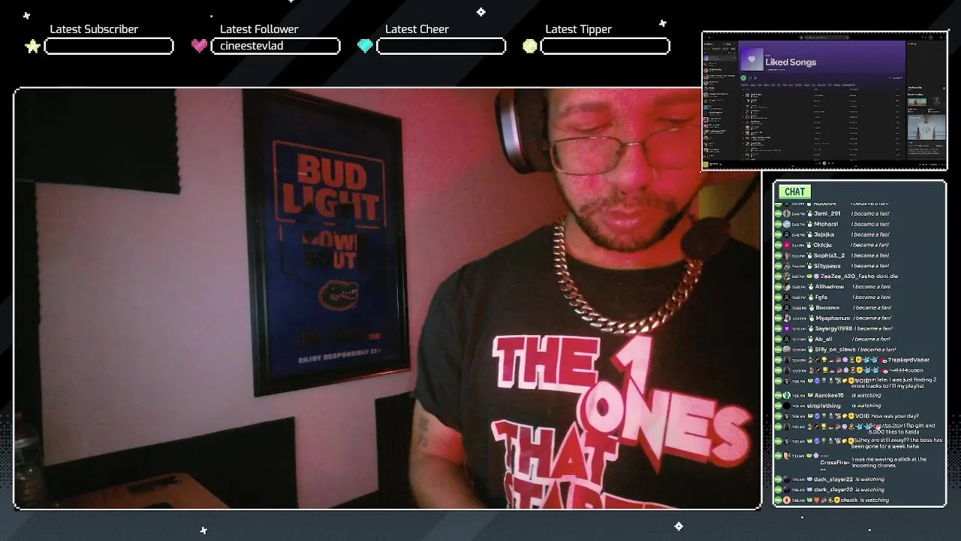
Task: Click the Liked Songs heart cover art
Action: pos(752,60)
